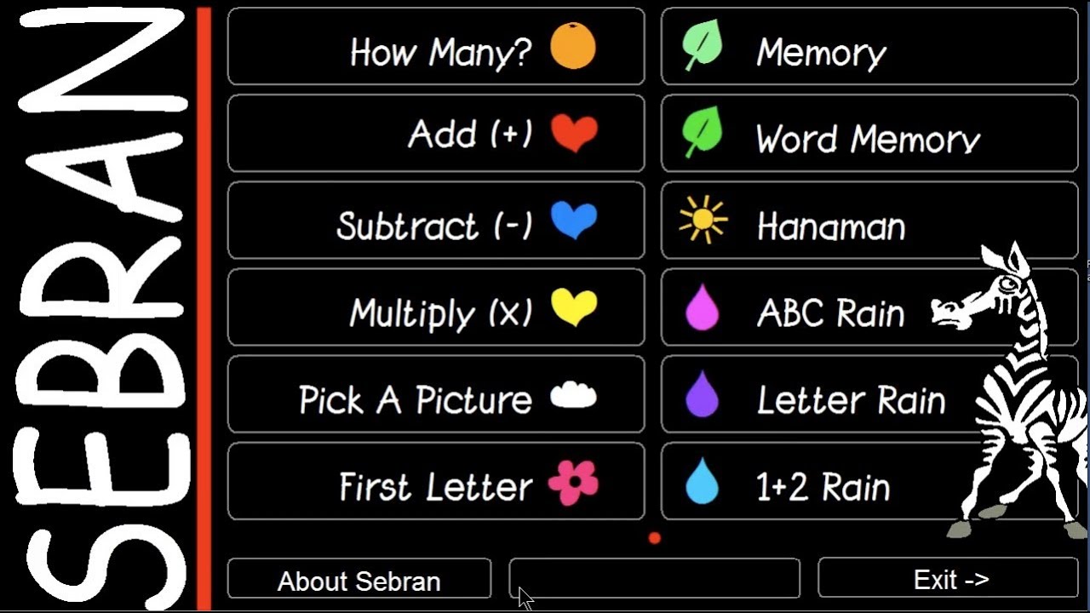
Task: Select the blue heart Subtract icon
Action: click(574, 221)
